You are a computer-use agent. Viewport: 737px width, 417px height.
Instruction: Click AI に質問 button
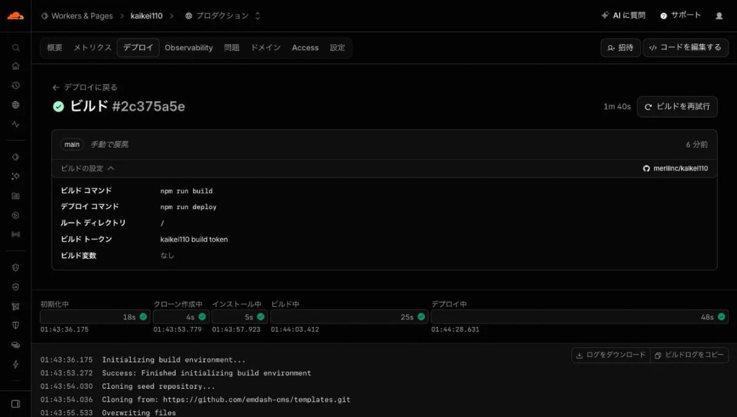click(623, 16)
